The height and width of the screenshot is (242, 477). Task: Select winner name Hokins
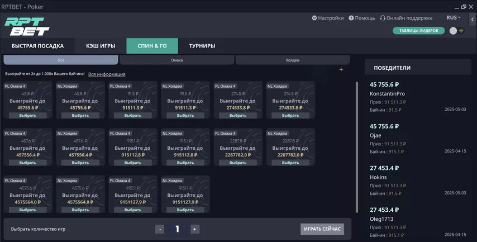coord(378,177)
